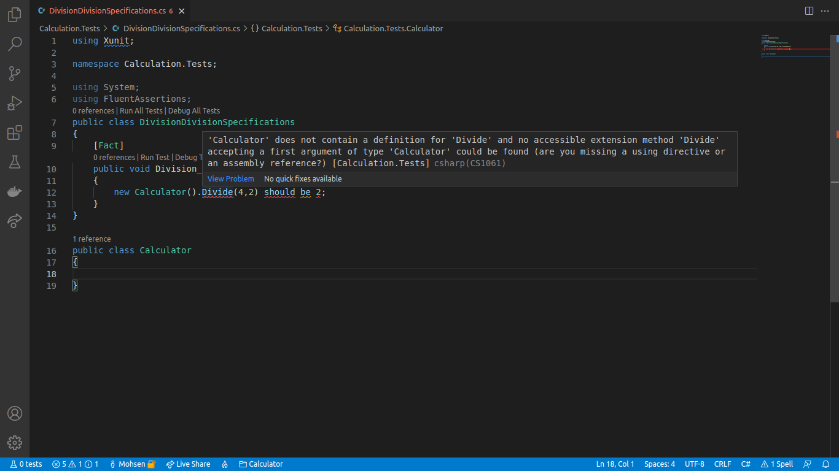Toggle the 1 Spell checker status
The image size is (839, 471).
point(777,464)
